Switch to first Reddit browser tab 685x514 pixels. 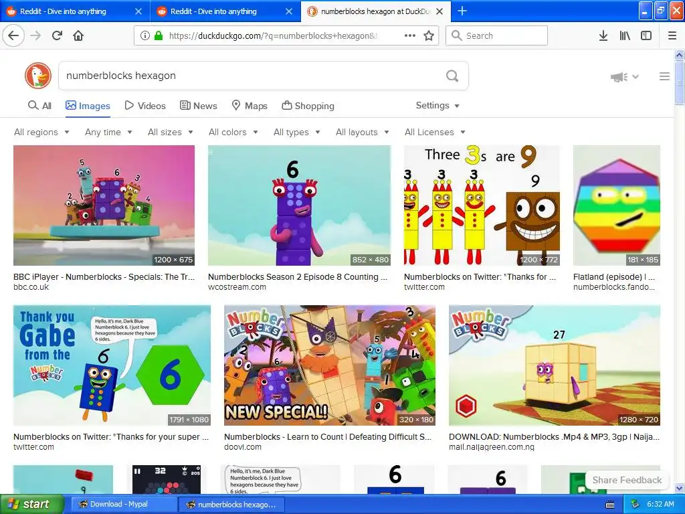75,11
